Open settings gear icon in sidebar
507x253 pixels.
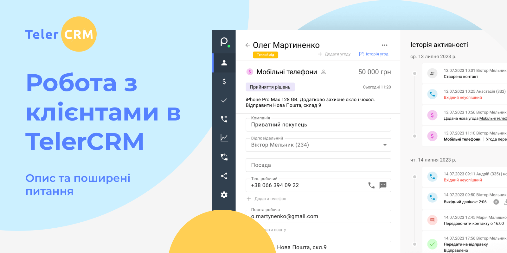224,195
